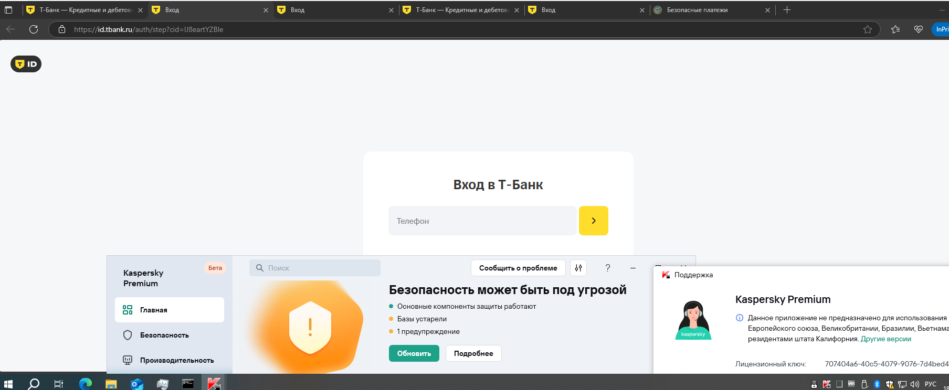Click '1 предупреждение' status line

[x=428, y=331]
